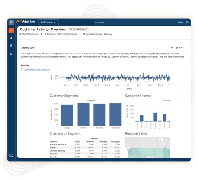Screen dimensions: 198x180
Task: Select the Classics table row
Action: [x=85, y=154]
